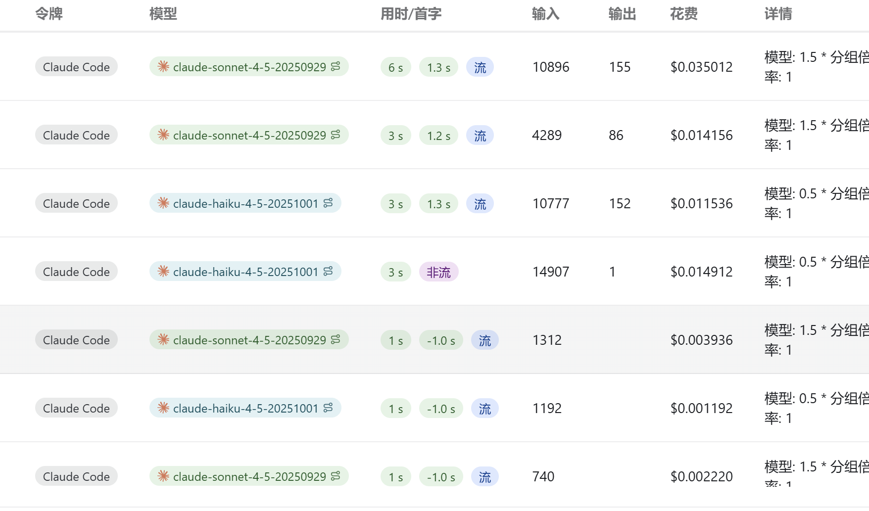This screenshot has height=511, width=869.
Task: Click the 花费 column header
Action: (x=684, y=14)
